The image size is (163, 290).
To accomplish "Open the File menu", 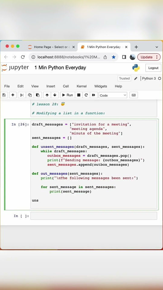I will [7, 86].
